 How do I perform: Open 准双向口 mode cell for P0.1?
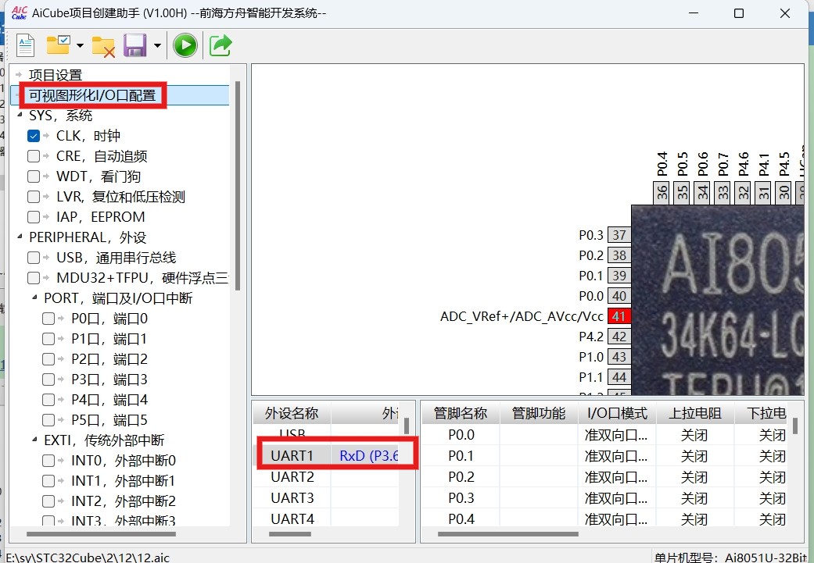(617, 456)
